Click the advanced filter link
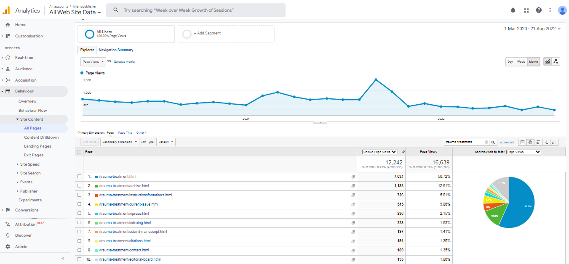This screenshot has width=569, height=264. click(x=507, y=142)
